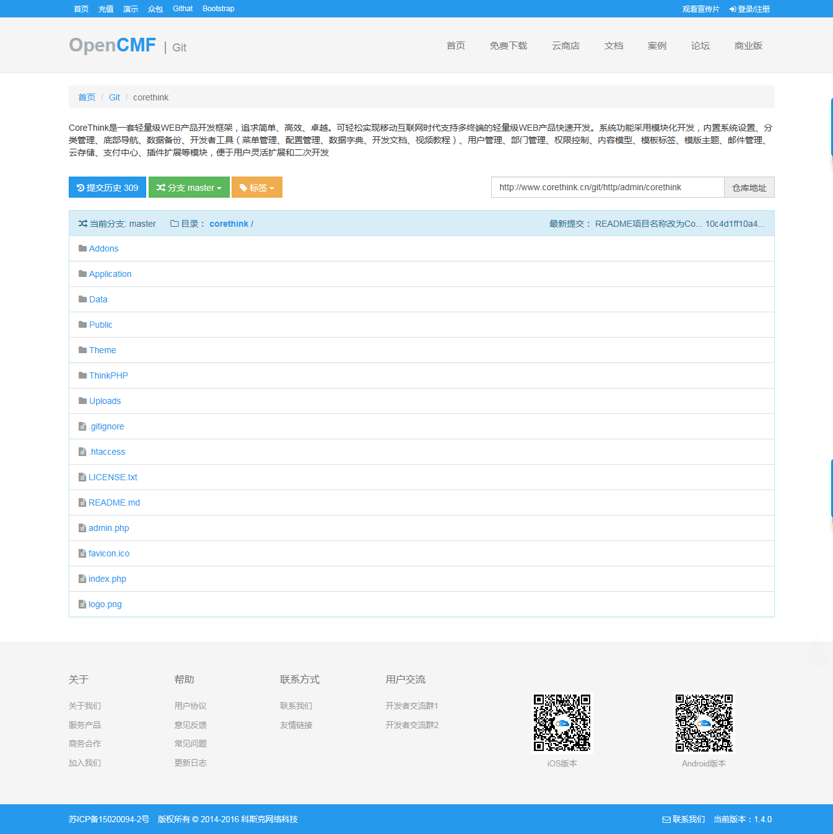Go to 论坛 in main navigation
This screenshot has width=833, height=834.
coord(700,46)
